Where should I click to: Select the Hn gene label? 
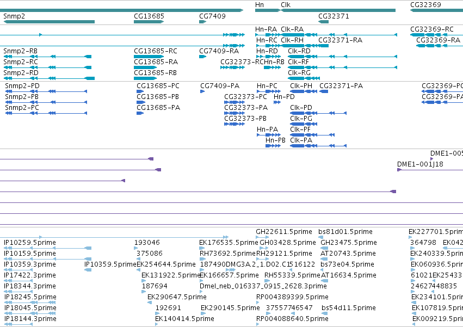pyautogui.click(x=260, y=5)
